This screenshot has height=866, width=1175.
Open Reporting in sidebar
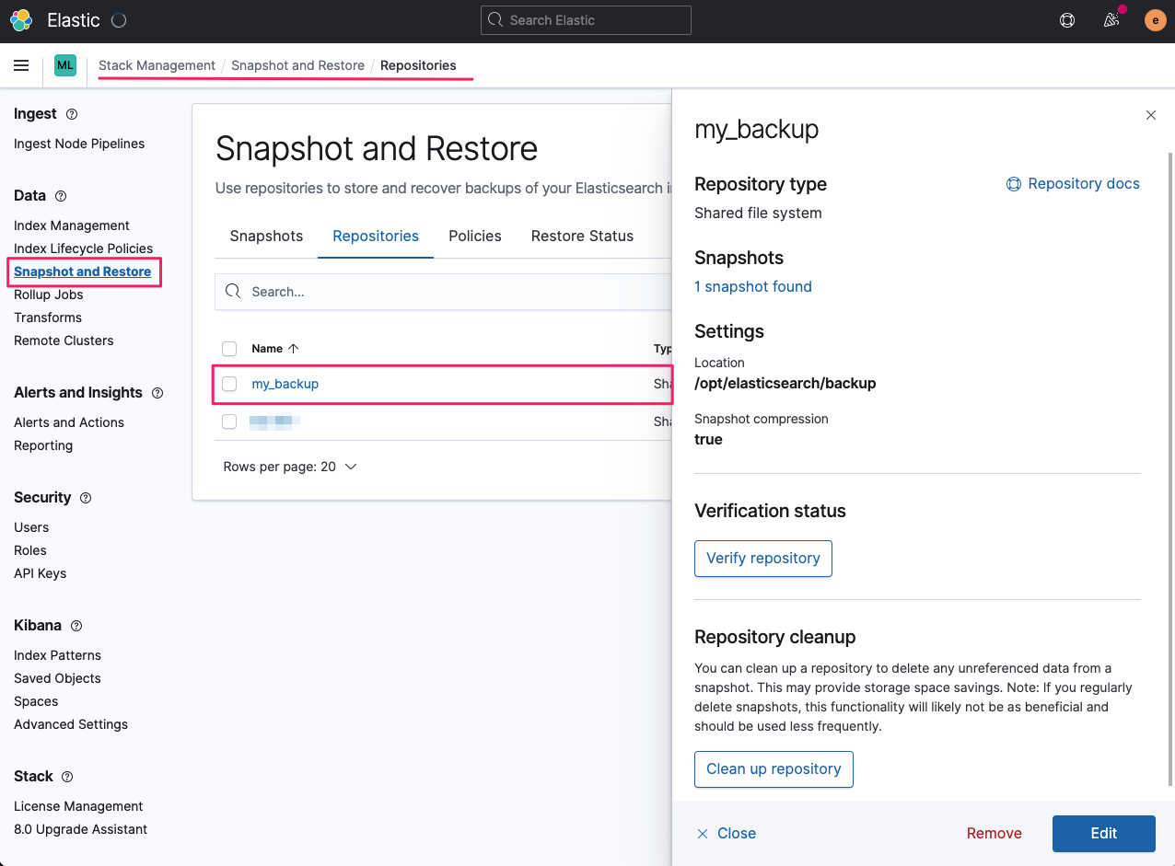[43, 445]
